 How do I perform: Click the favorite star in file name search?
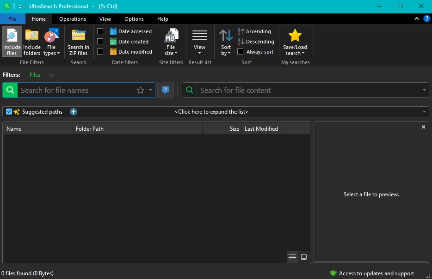click(x=141, y=91)
